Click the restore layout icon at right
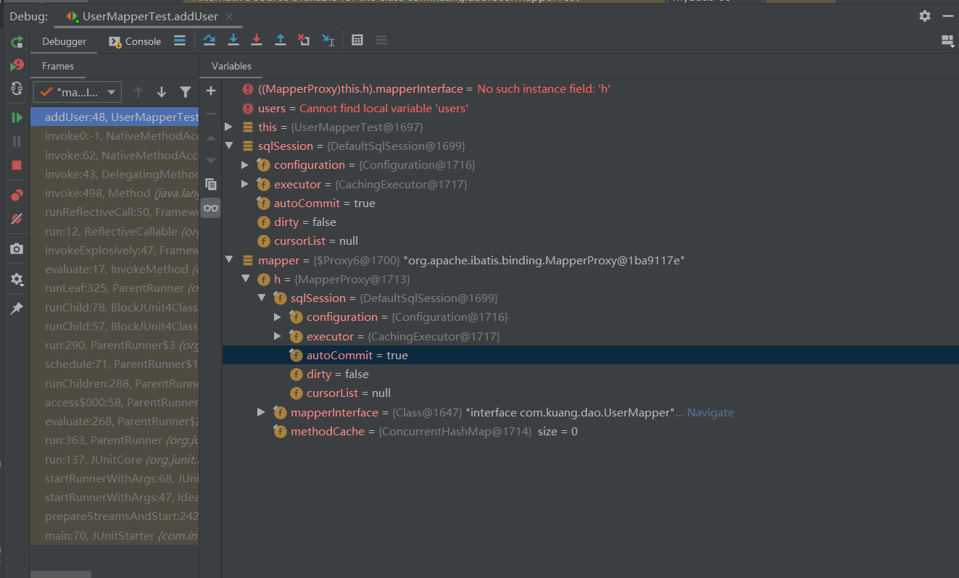Image resolution: width=959 pixels, height=578 pixels. click(x=947, y=41)
